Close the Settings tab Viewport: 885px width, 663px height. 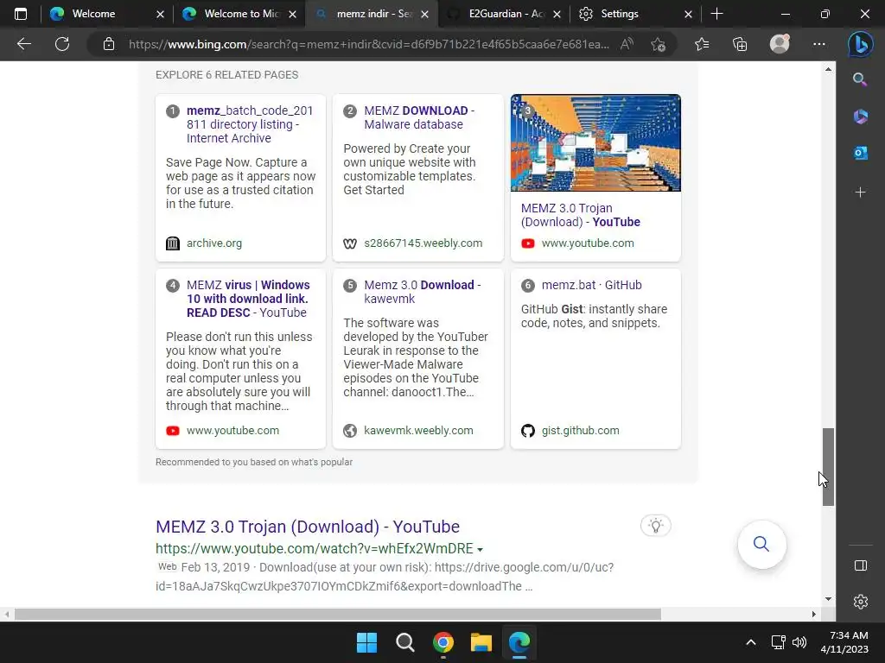[688, 14]
